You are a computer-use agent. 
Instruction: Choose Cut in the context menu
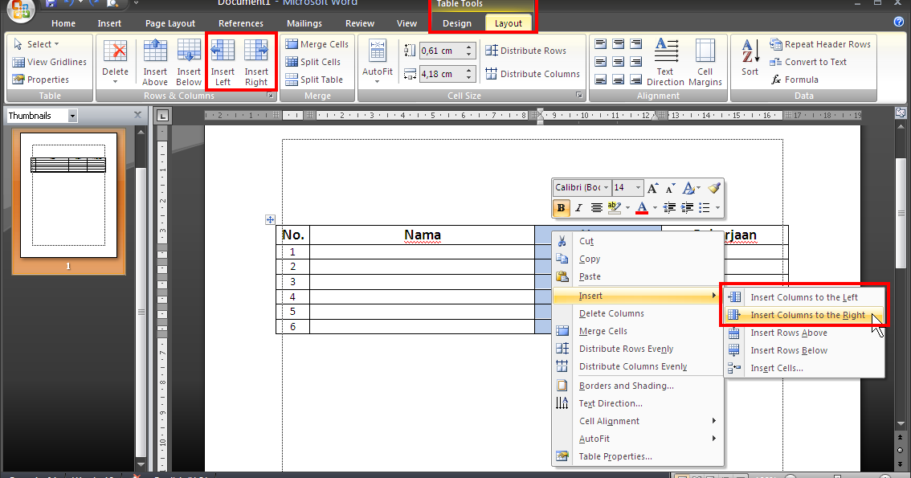[638, 241]
